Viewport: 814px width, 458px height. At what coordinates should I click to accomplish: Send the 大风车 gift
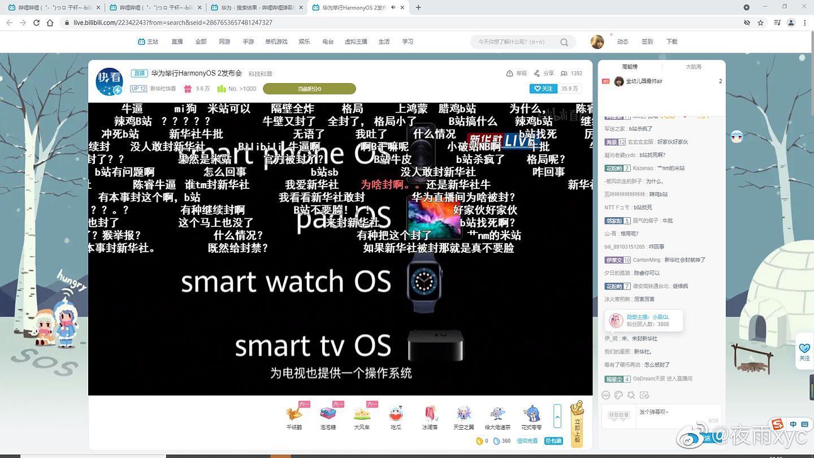pos(362,417)
